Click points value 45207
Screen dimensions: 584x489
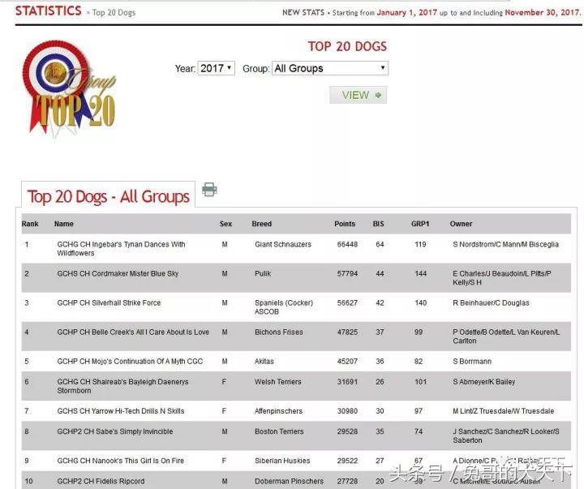[347, 361]
